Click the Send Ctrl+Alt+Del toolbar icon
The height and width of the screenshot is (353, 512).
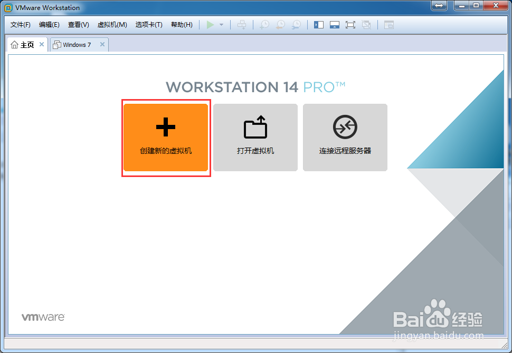tap(242, 24)
